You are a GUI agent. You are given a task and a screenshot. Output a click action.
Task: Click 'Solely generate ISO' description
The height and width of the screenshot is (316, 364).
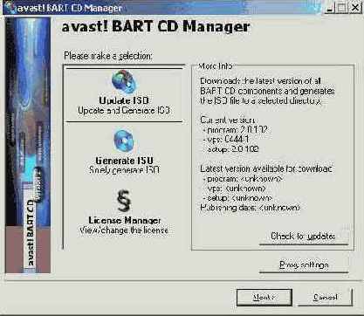click(124, 170)
